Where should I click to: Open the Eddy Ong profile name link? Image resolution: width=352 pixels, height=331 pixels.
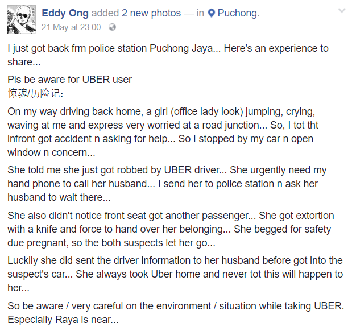tap(65, 13)
